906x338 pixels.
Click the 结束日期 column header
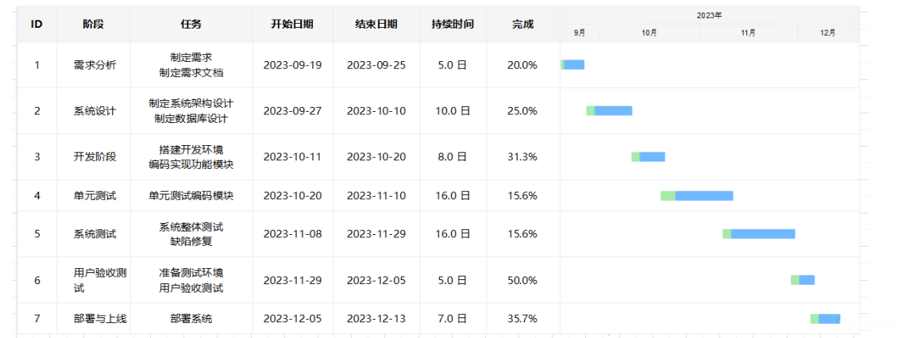pos(376,24)
